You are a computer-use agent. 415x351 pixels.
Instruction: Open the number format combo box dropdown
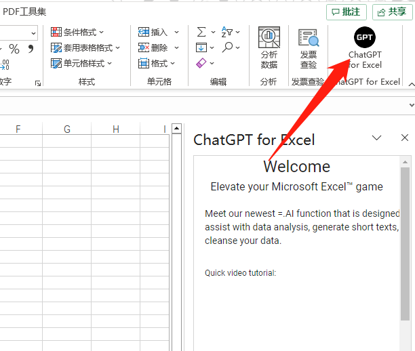(33, 33)
